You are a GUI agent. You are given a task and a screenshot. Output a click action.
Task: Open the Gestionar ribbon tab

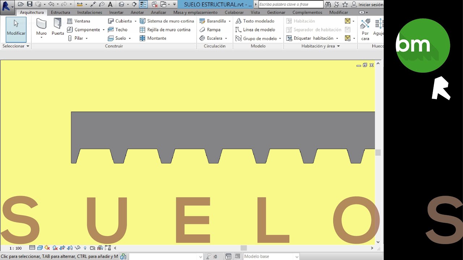[276, 12]
